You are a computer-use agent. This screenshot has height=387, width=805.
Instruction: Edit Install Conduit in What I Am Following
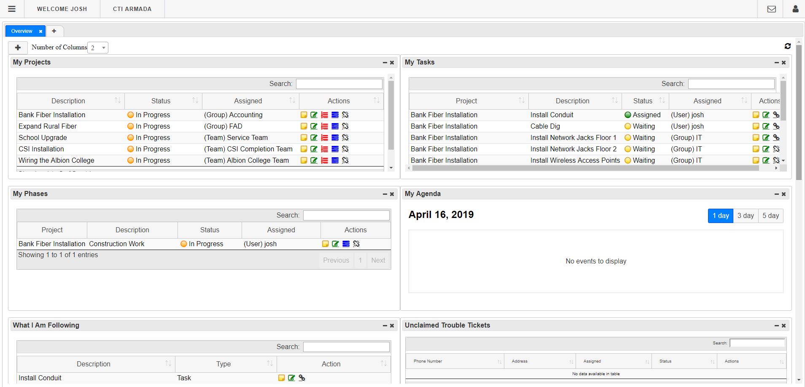tap(291, 378)
